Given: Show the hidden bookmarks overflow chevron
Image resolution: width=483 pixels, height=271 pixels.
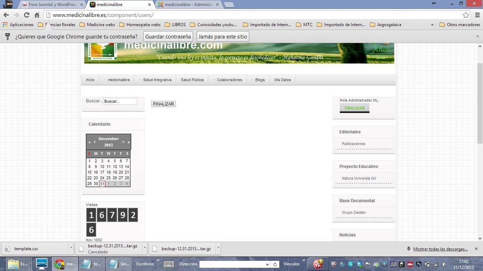Looking at the screenshot, I should pos(432,25).
